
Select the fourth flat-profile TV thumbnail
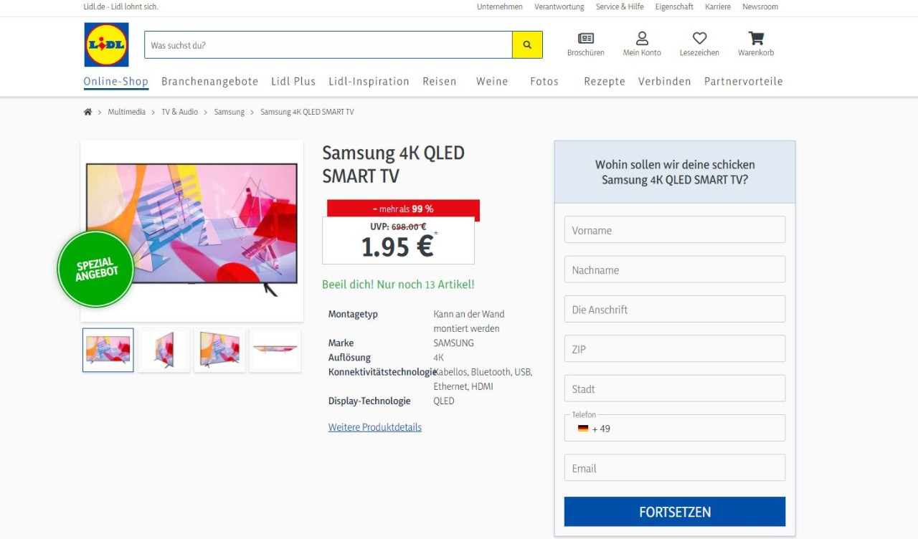pos(275,350)
